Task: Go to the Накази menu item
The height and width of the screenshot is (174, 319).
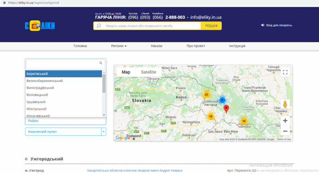Action: coord(156,46)
